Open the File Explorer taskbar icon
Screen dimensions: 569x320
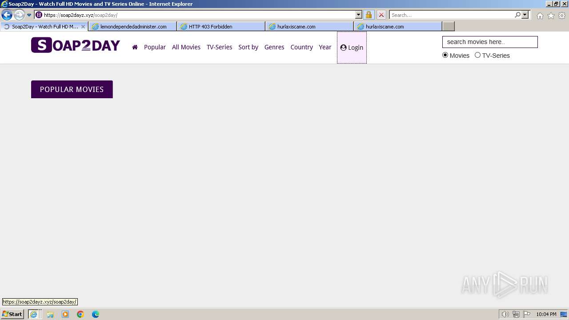[50, 314]
